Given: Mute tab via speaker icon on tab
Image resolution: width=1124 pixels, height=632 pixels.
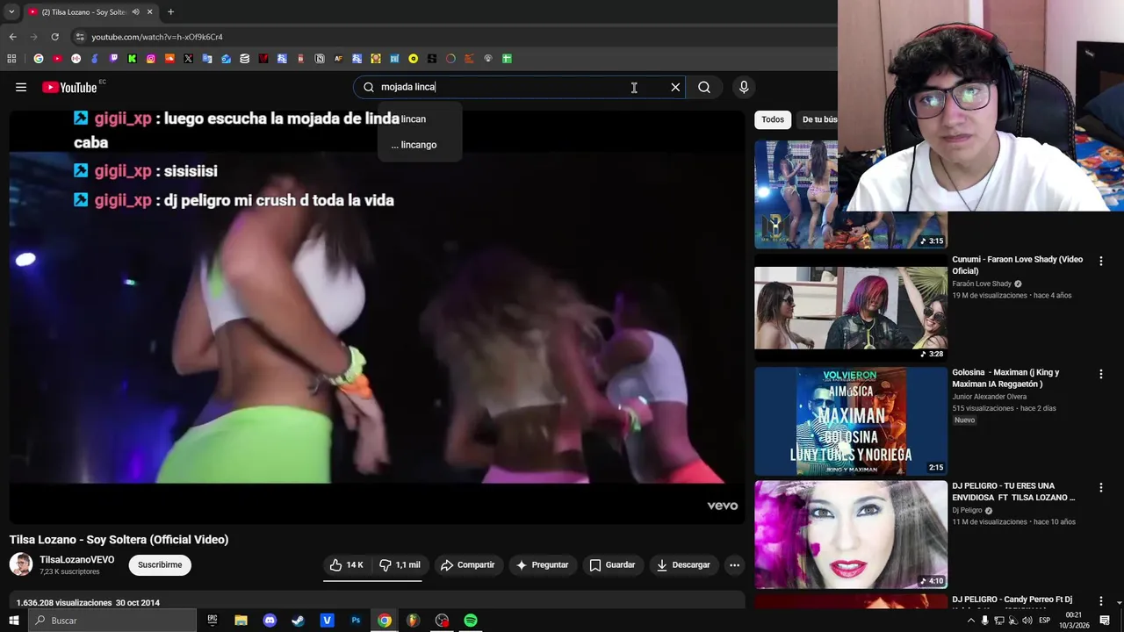Looking at the screenshot, I should pos(135,12).
